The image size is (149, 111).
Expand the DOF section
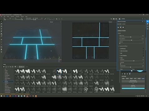120,53
